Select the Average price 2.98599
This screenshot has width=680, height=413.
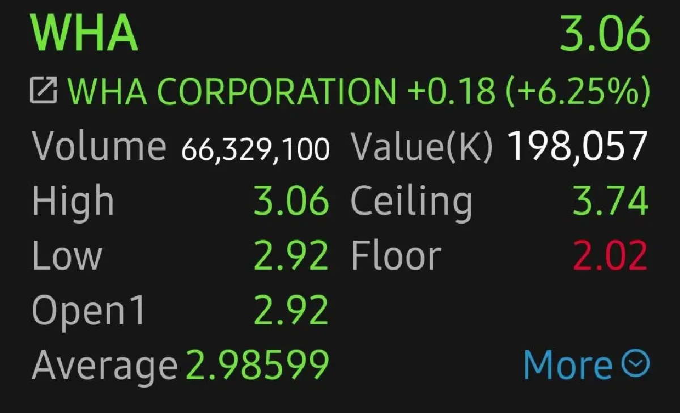(x=257, y=365)
